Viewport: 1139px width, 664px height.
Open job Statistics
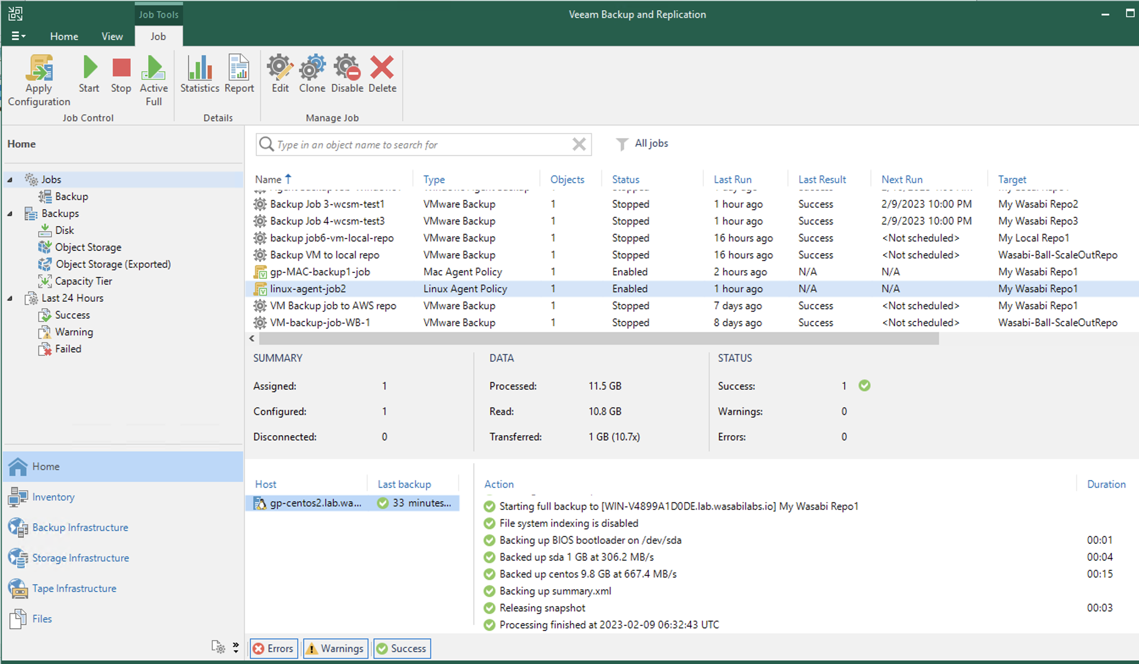(200, 74)
